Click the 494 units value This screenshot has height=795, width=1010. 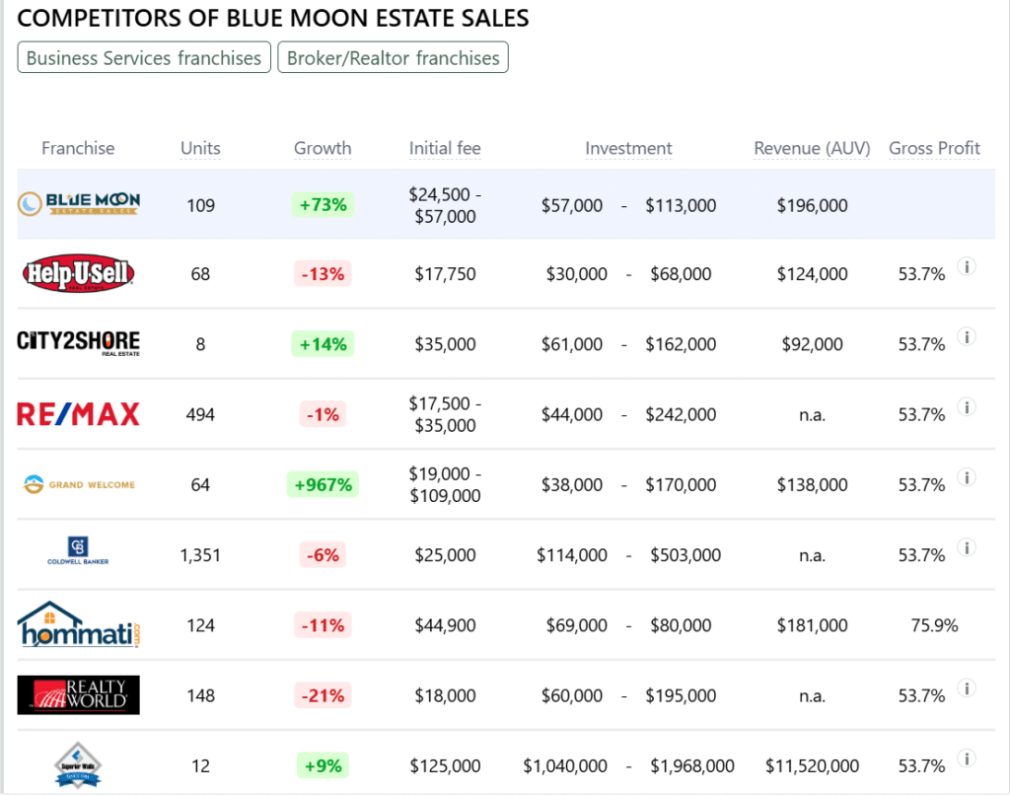(200, 414)
